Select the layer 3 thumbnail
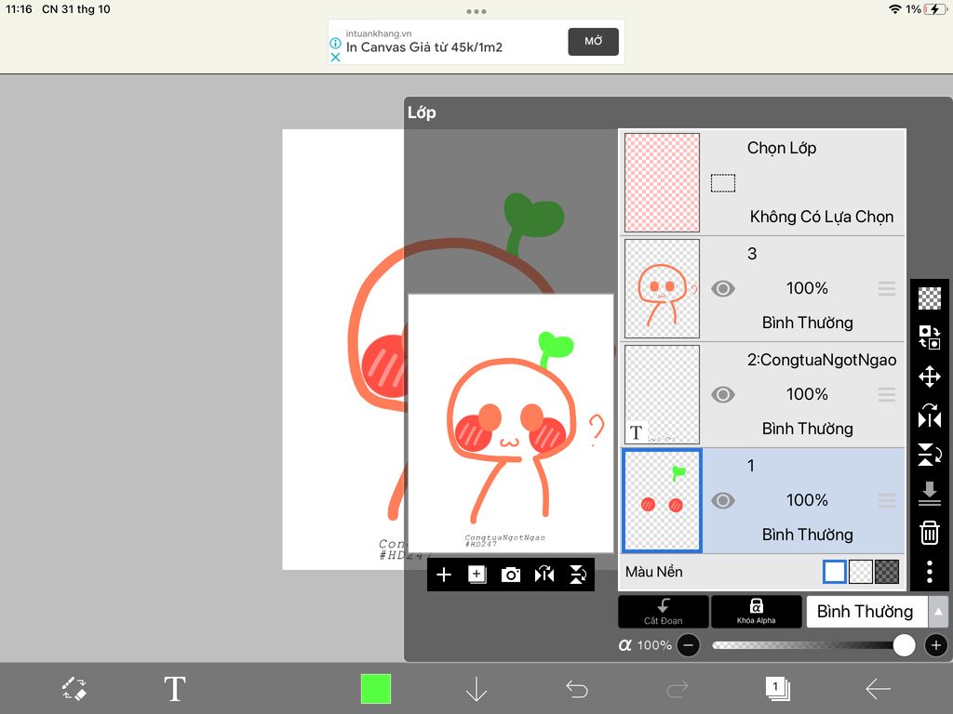 point(662,288)
